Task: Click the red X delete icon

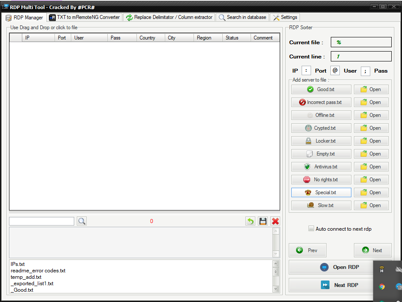Action: (x=275, y=221)
